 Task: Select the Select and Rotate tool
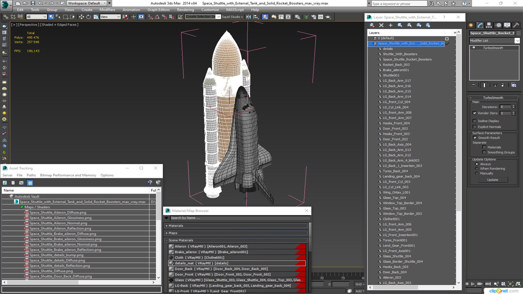point(89,17)
